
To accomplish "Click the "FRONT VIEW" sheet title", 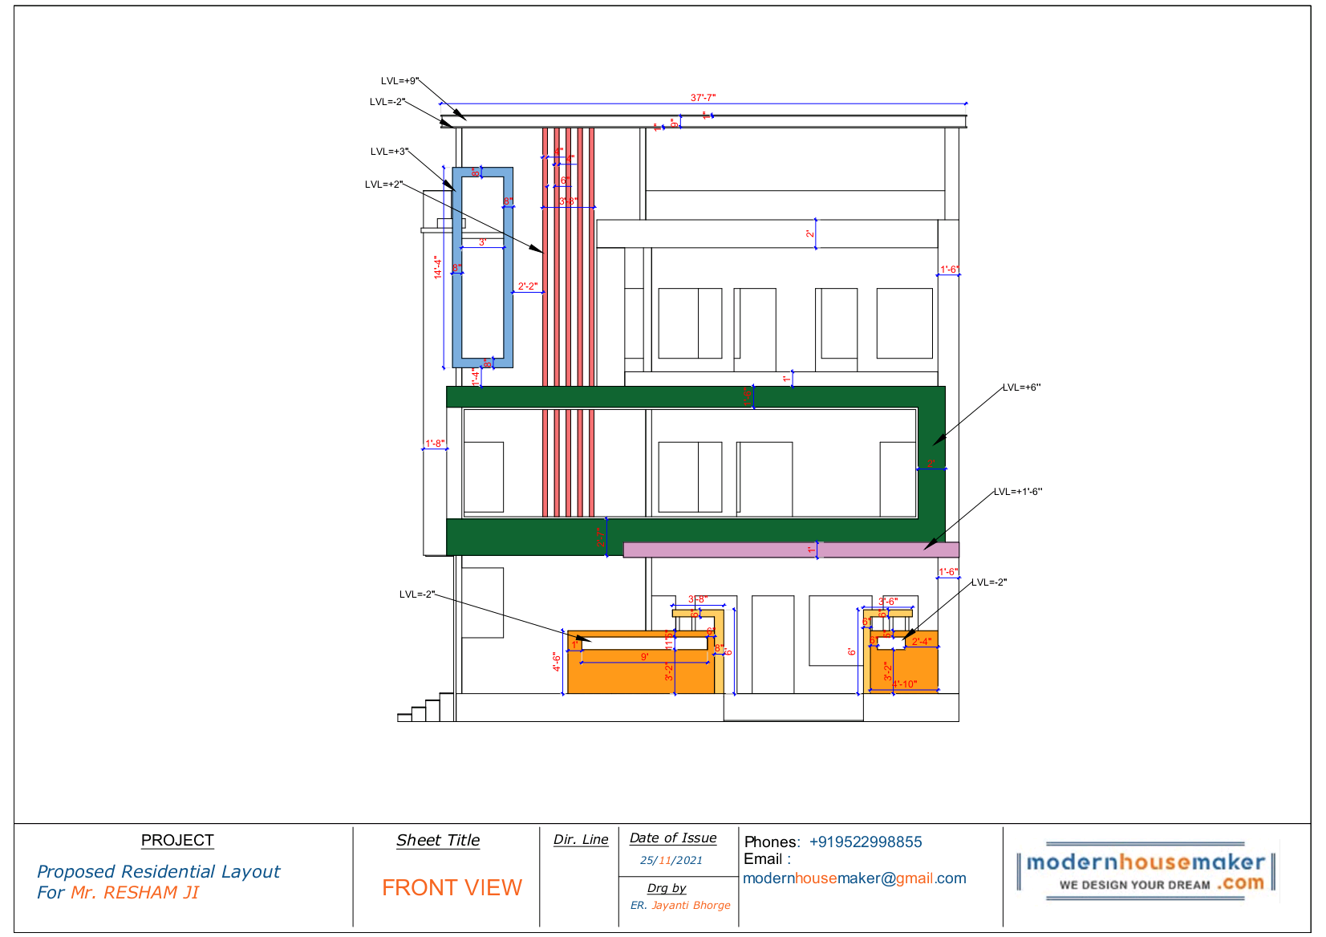I will [x=452, y=887].
